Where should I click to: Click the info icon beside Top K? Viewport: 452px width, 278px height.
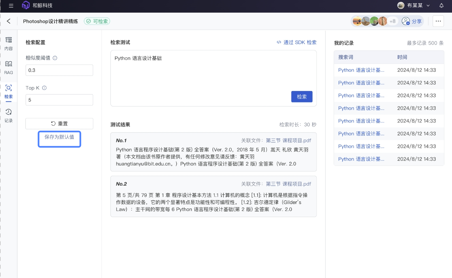tap(44, 88)
